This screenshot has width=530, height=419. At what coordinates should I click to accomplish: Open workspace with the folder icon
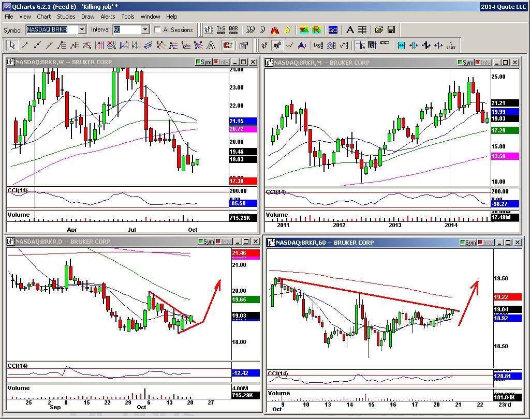(379, 29)
